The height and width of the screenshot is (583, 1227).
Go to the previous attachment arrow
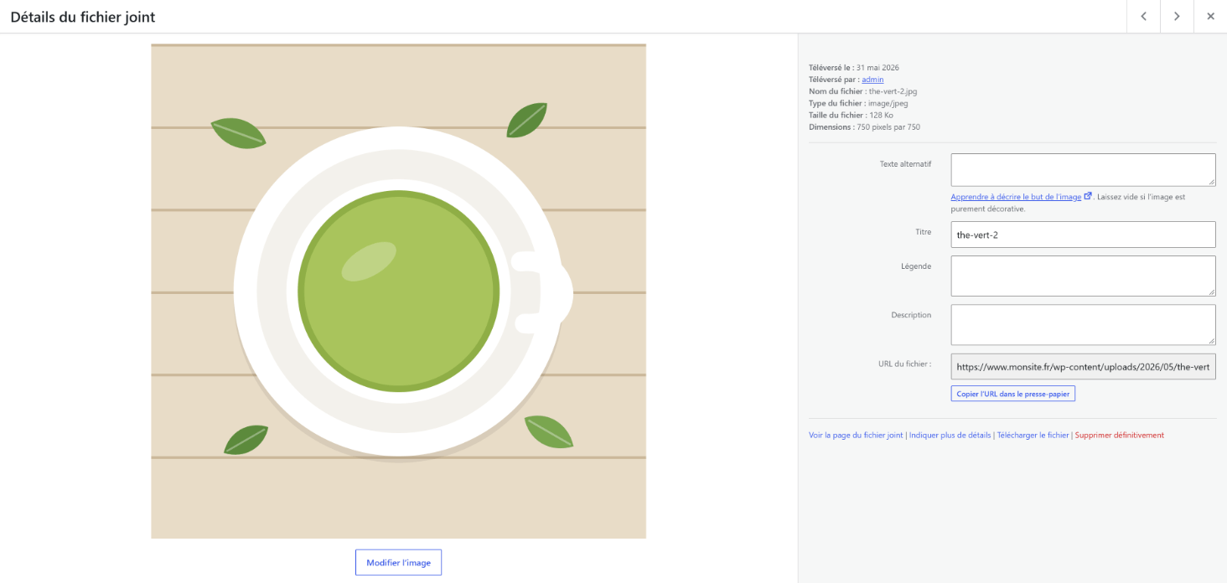coord(1143,17)
